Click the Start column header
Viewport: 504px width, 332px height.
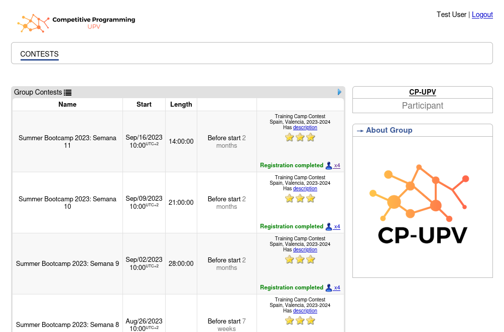click(x=144, y=105)
